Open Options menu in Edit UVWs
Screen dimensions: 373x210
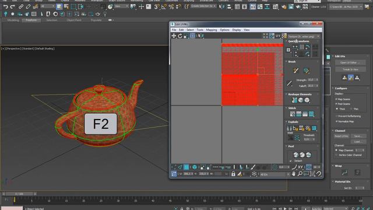tap(224, 30)
